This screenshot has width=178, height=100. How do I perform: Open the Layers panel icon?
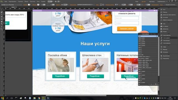161,24
